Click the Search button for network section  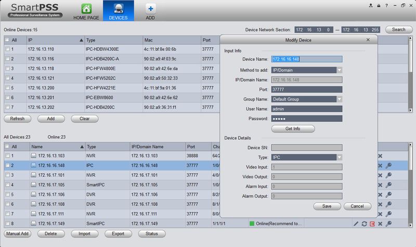[399, 30]
